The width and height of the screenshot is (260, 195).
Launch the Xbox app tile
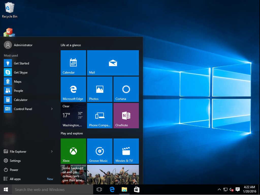pos(73,151)
